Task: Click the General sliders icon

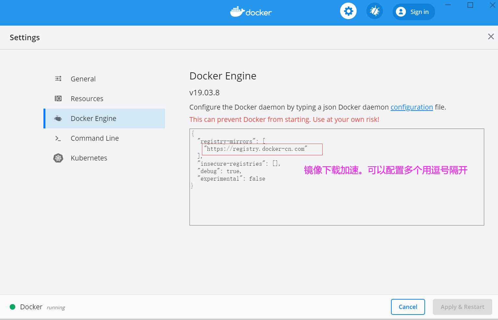Action: tap(58, 79)
